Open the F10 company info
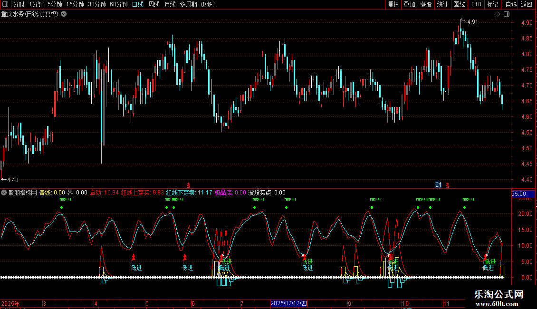This screenshot has width=537, height=309. click(x=476, y=4)
